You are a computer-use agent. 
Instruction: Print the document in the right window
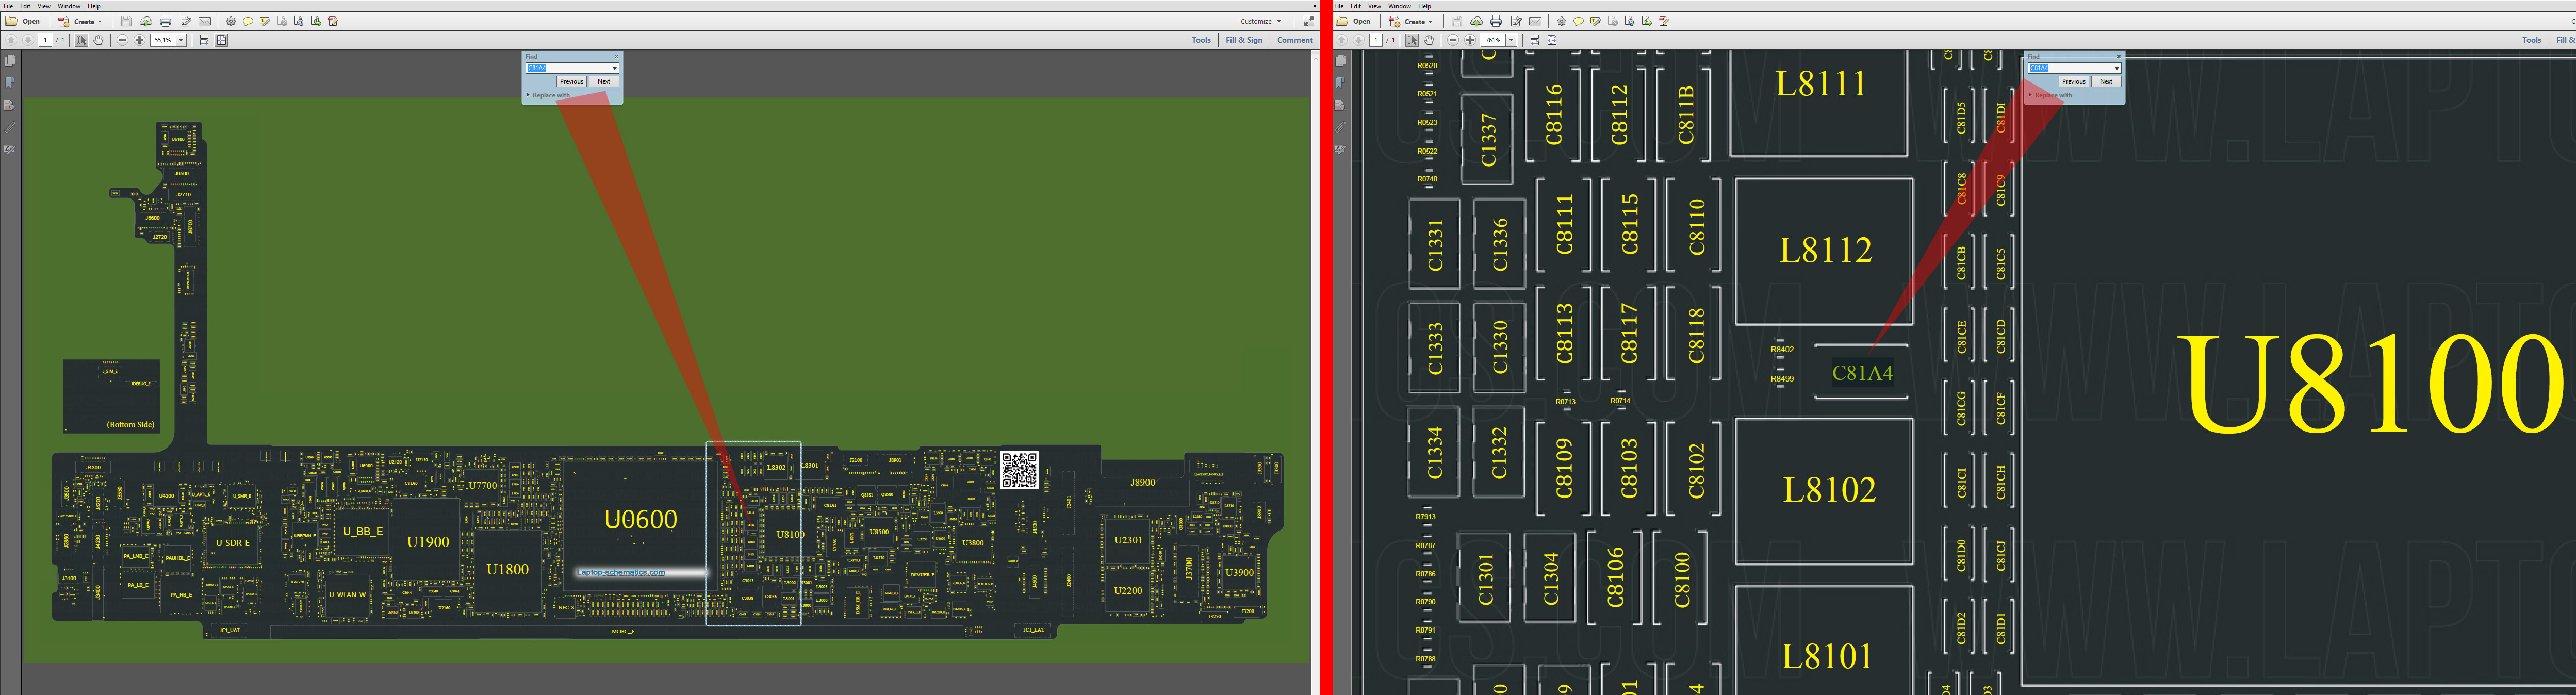1496,21
